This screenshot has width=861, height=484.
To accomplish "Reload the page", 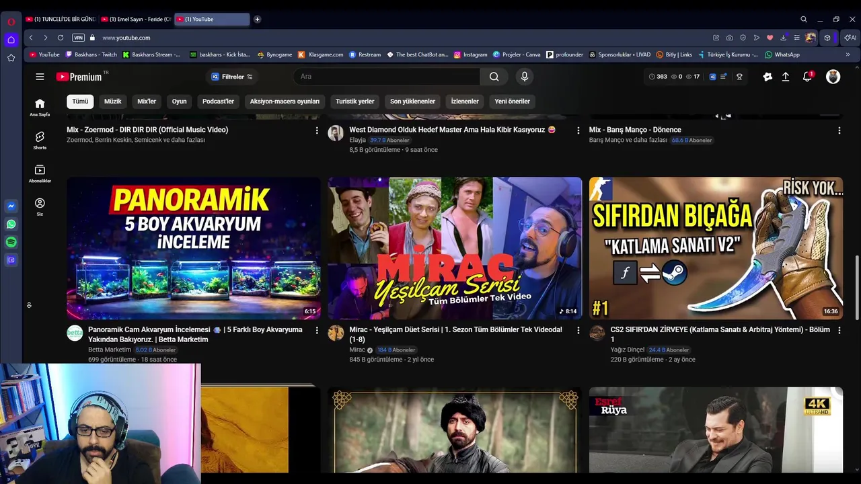I will [61, 38].
